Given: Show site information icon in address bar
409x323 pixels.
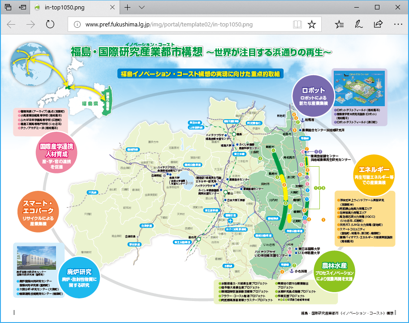Looking at the screenshot, I should point(77,24).
